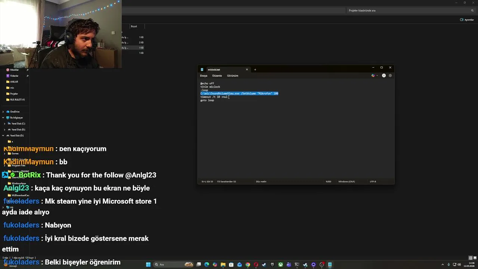Screen dimensions: 478x269
Task: Launch Microsoft Edge from taskbar
Action: [x=207, y=265]
